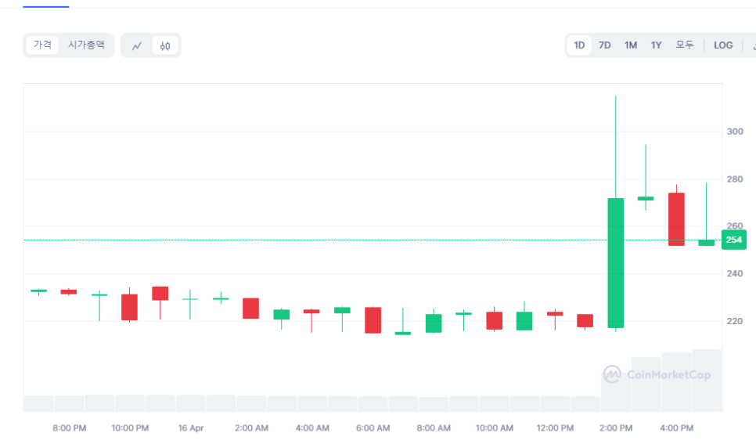The height and width of the screenshot is (444, 756).
Task: Click the 8:00 AM time axis label
Action: pos(434,428)
